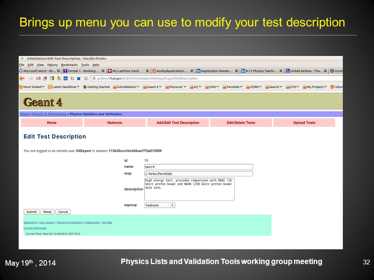Click the Geant 4 logo banner
This screenshot has width=374, height=280.
coord(43,102)
